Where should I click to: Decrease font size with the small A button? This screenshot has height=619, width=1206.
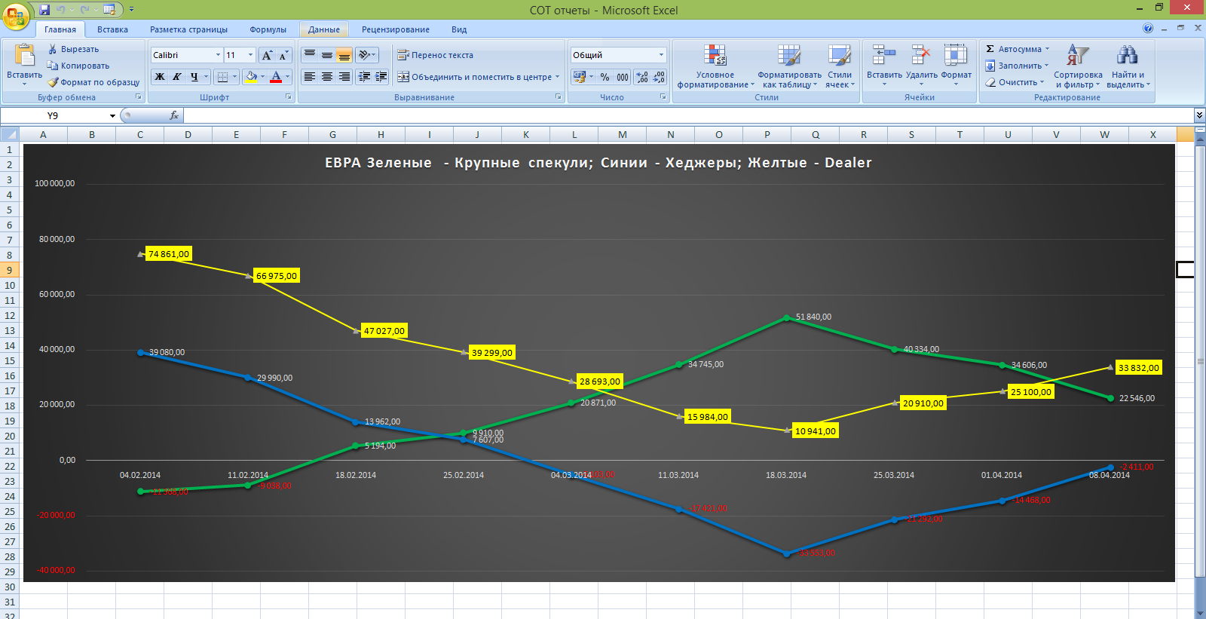point(283,55)
